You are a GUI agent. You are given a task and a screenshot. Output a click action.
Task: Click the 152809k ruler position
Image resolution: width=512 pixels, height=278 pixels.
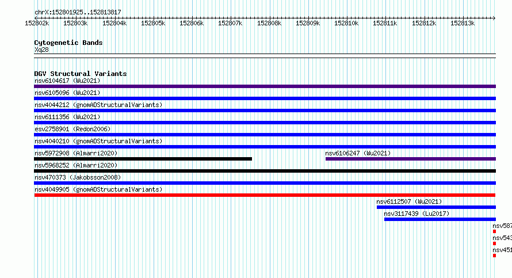click(308, 23)
